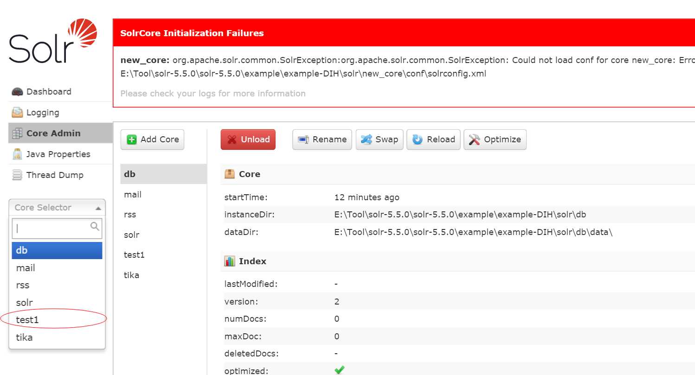
Task: Select the Core Admin menu item
Action: click(60, 133)
